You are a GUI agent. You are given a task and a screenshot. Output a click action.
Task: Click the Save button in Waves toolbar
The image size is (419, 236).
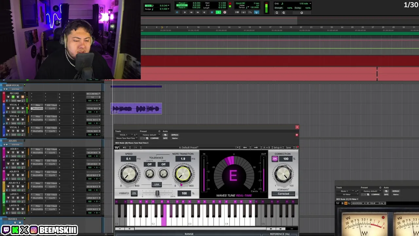tap(288, 147)
